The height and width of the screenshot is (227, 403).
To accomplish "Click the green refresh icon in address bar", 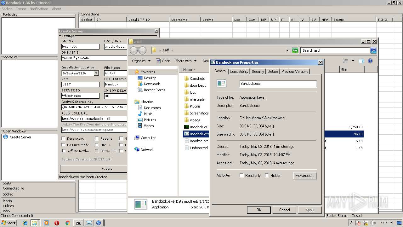I will click(295, 50).
